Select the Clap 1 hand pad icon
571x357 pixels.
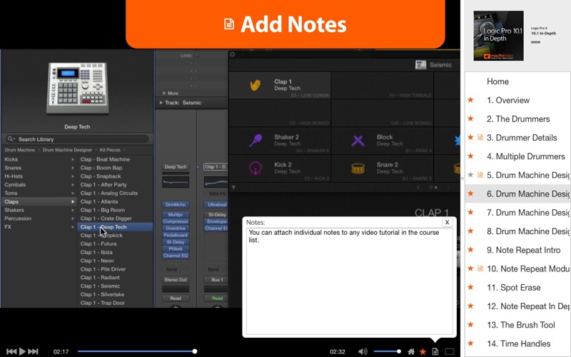[x=256, y=85]
